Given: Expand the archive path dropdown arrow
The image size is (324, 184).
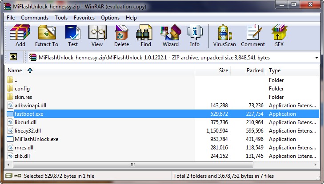Looking at the screenshot, I should pos(316,58).
